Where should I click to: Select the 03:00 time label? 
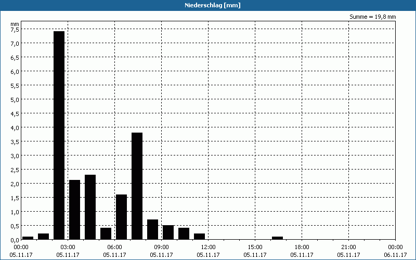click(68, 248)
